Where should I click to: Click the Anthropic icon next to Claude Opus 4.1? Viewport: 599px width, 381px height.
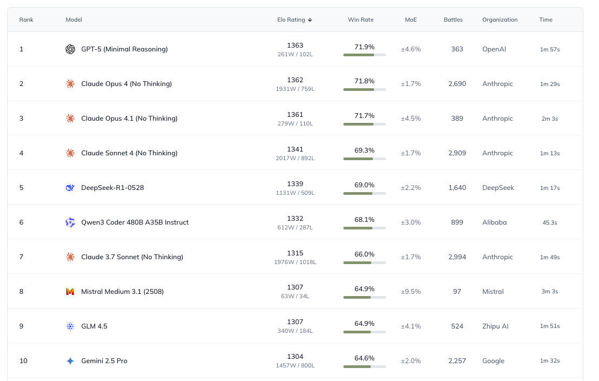pos(70,119)
